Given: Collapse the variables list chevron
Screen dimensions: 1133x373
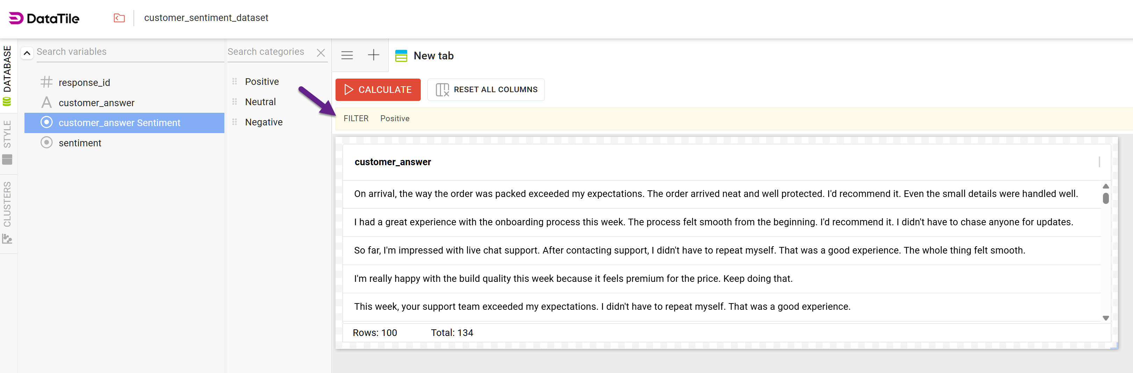Looking at the screenshot, I should (x=27, y=53).
